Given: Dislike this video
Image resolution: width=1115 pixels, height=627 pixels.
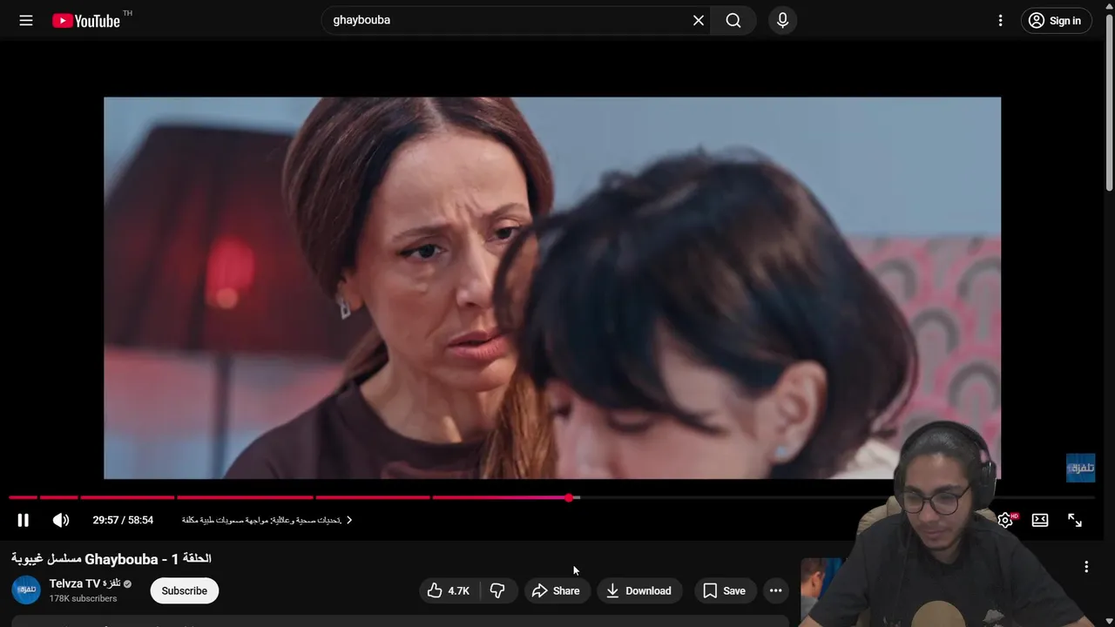Looking at the screenshot, I should [x=497, y=590].
